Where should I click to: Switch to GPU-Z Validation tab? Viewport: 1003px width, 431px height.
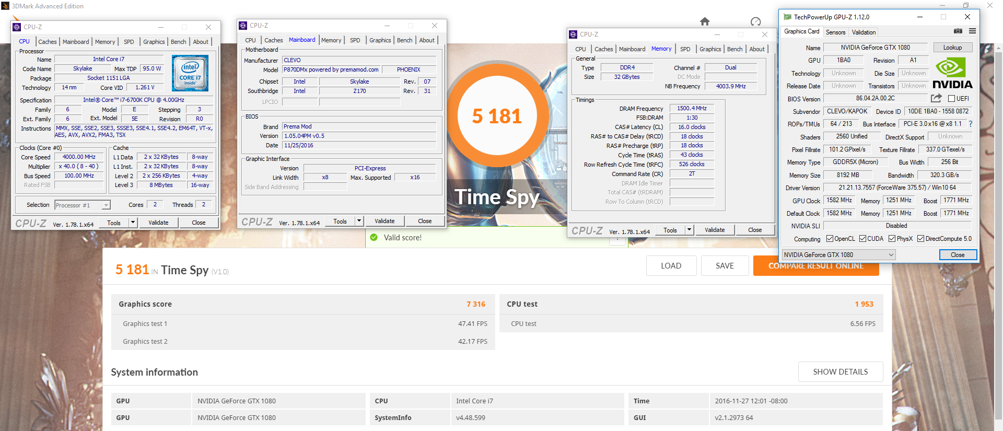tap(864, 32)
